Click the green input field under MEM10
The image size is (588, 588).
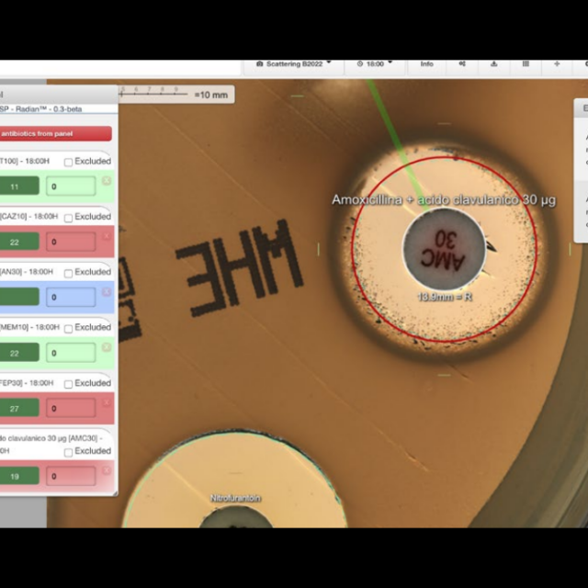tap(71, 353)
